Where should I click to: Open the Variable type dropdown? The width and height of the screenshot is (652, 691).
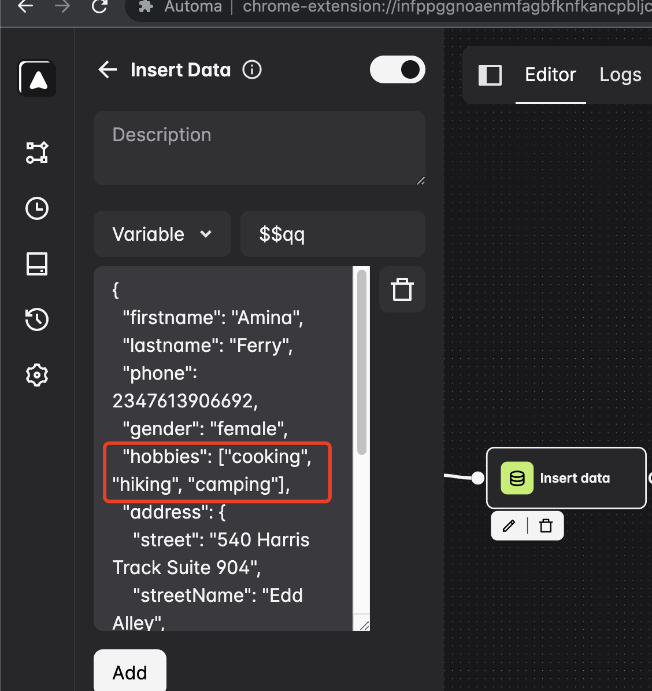click(162, 234)
